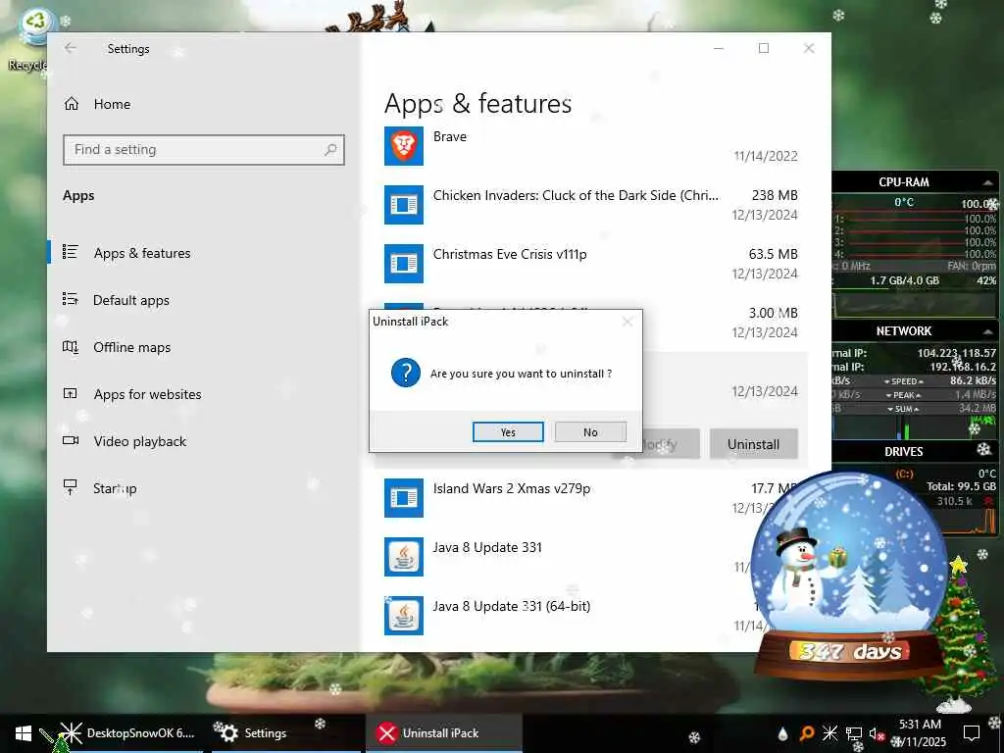Image resolution: width=1004 pixels, height=753 pixels.
Task: Confirm uninstall by clicking Yes
Action: 508,432
